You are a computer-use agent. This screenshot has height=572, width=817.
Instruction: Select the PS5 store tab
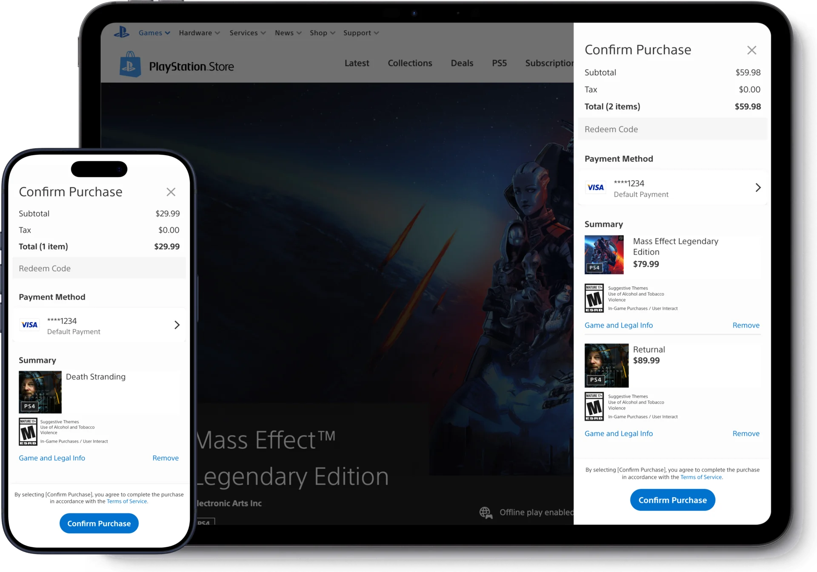point(499,63)
